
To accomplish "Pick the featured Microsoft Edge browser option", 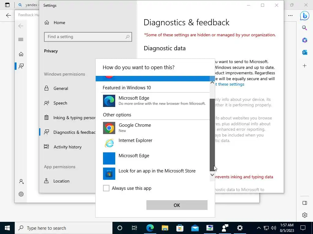I will point(155,101).
